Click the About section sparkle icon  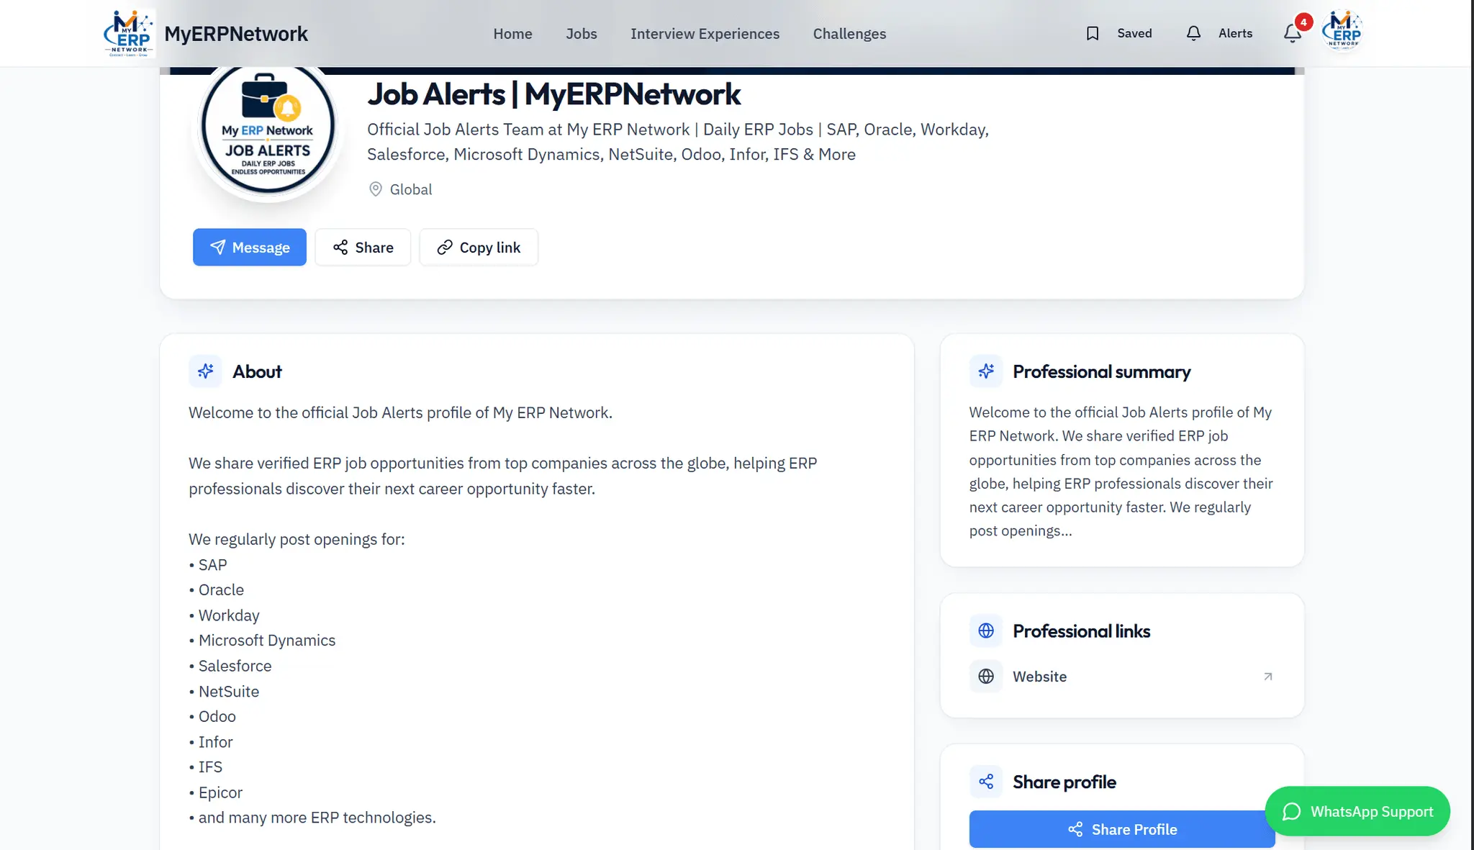coord(205,371)
